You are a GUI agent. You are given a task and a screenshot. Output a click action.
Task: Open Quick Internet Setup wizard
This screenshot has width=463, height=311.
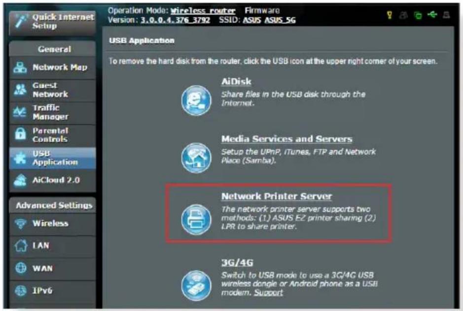coord(53,22)
